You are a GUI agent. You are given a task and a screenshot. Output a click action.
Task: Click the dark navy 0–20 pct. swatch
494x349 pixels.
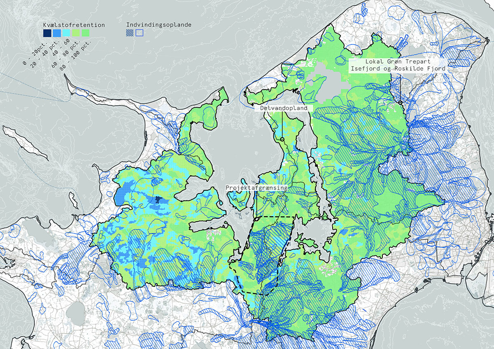pos(47,33)
